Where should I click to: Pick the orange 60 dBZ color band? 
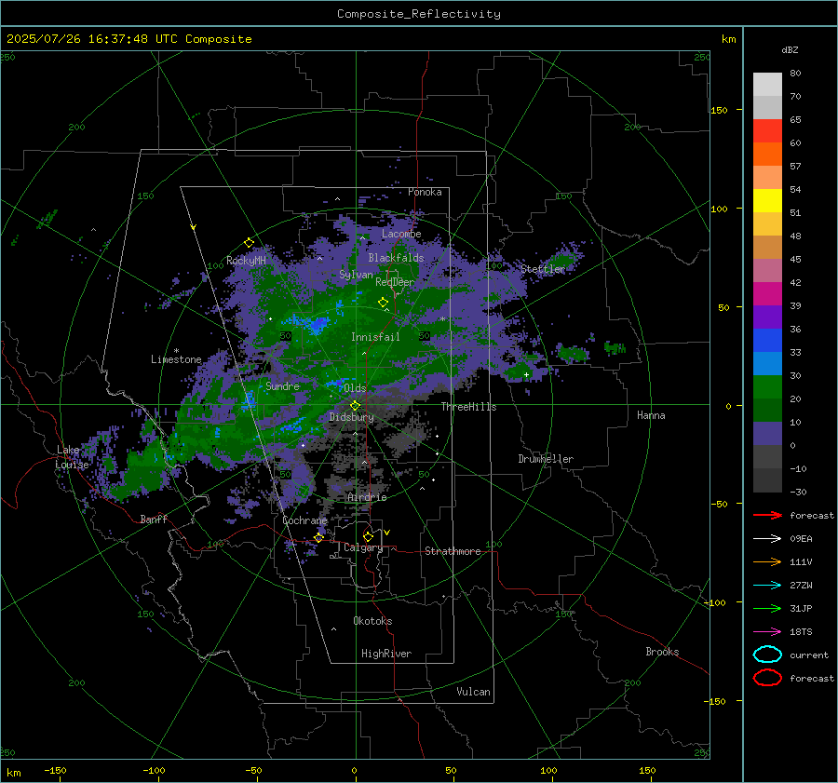pyautogui.click(x=767, y=154)
